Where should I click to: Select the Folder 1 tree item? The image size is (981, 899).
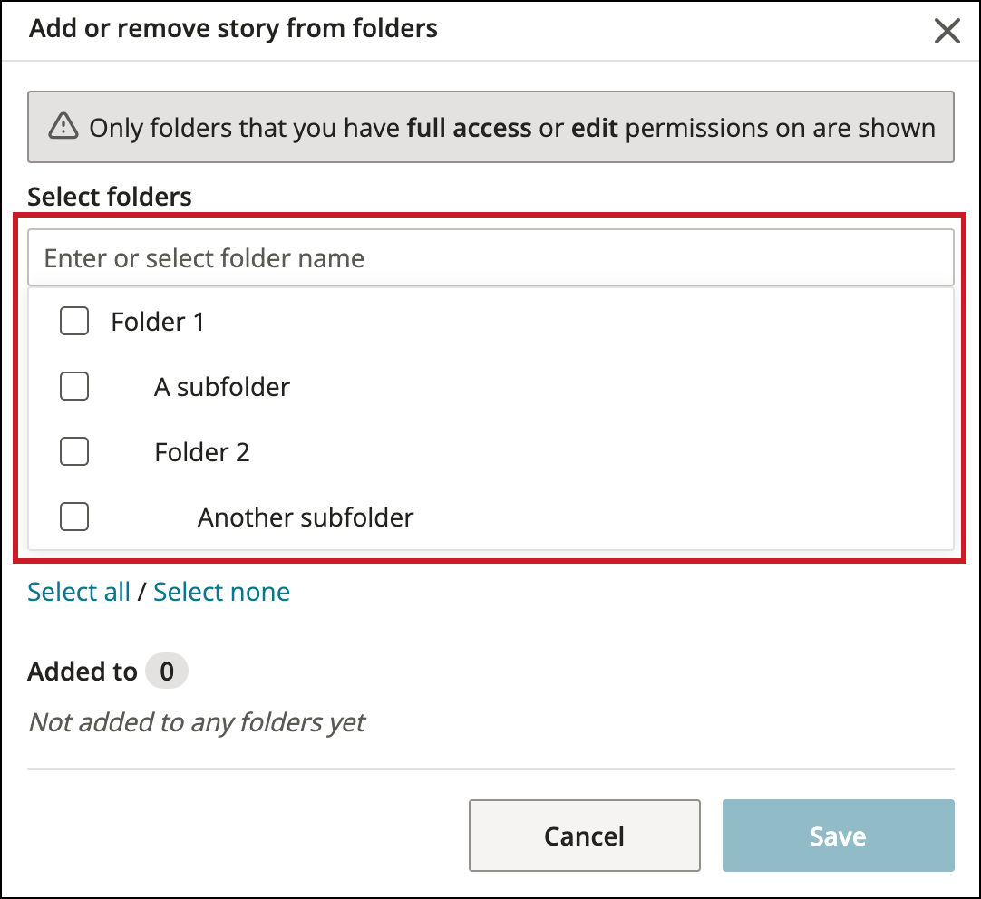click(x=158, y=321)
